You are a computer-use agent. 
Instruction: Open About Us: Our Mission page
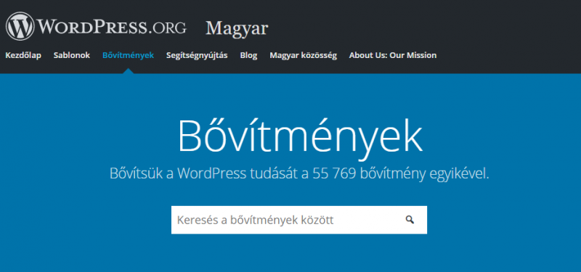click(393, 56)
